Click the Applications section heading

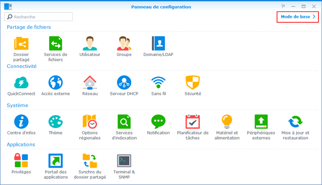[x=21, y=144]
